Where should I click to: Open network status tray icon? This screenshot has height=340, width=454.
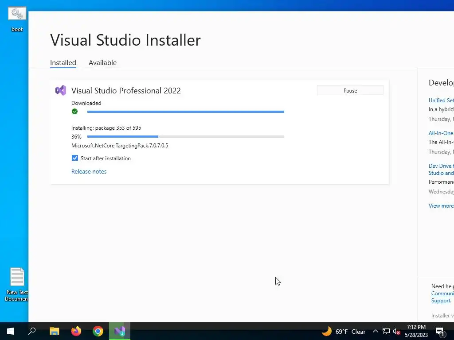tap(386, 331)
